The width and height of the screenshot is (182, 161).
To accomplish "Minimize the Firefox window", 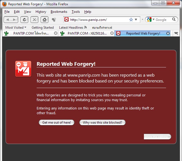I will point(155,3).
